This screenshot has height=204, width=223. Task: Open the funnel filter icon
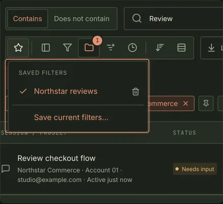(67, 48)
